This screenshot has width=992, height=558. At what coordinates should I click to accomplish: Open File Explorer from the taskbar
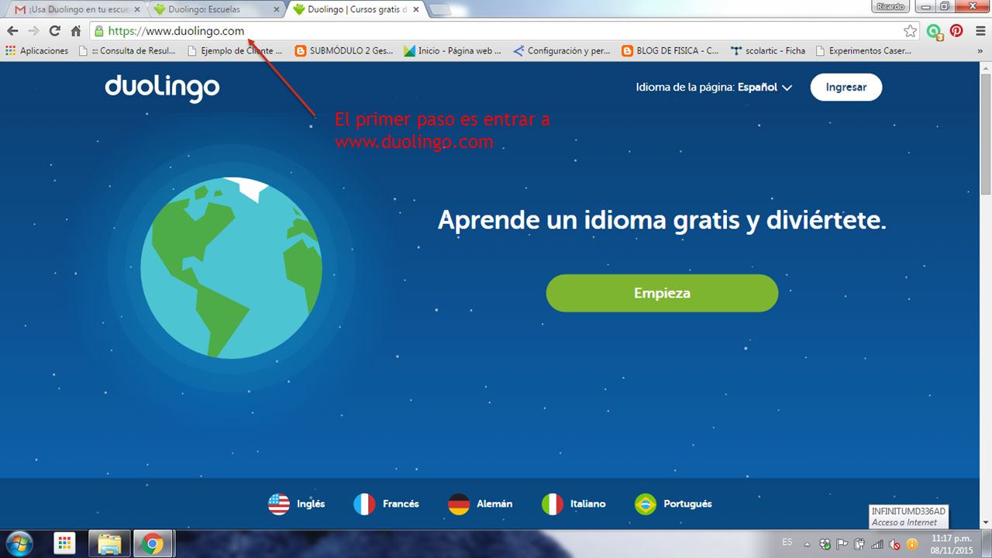[x=109, y=544]
